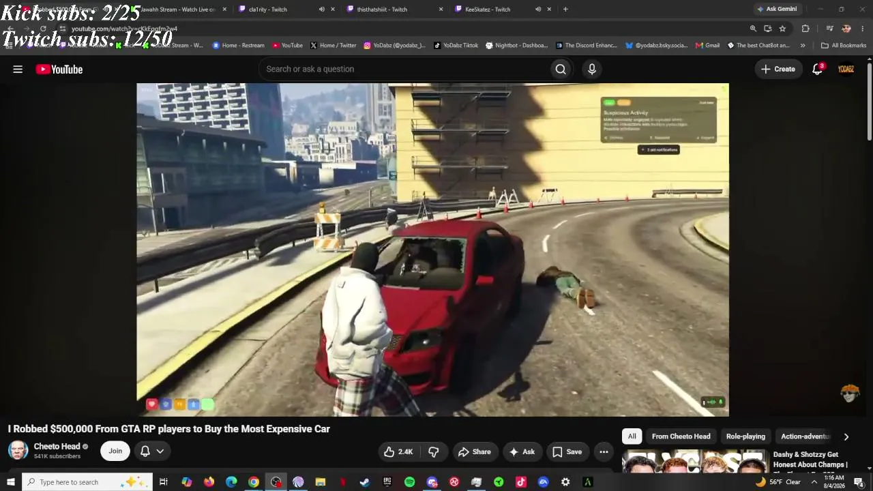873x491 pixels.
Task: Open the Gmail bookmark
Action: [x=708, y=46]
